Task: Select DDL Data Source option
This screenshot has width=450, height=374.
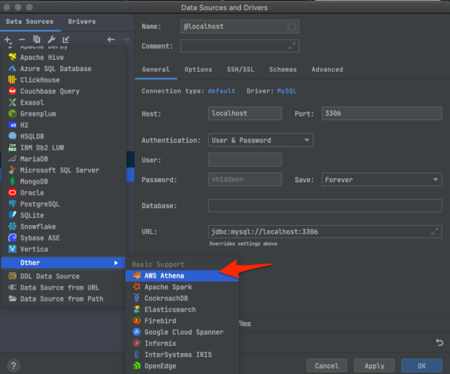Action: pos(64,276)
